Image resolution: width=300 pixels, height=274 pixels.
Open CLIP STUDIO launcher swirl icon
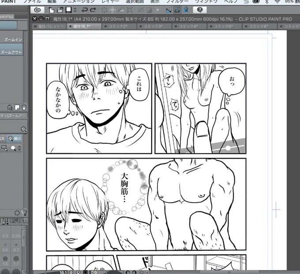(37, 10)
